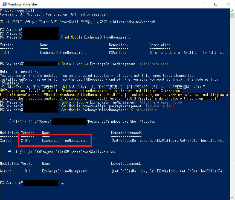235x200 pixels.
Task: Click version 1.0.1 in Program Files listing
Action: click(26, 171)
